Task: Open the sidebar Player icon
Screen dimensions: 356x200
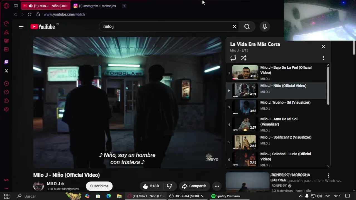Action: 6,84
